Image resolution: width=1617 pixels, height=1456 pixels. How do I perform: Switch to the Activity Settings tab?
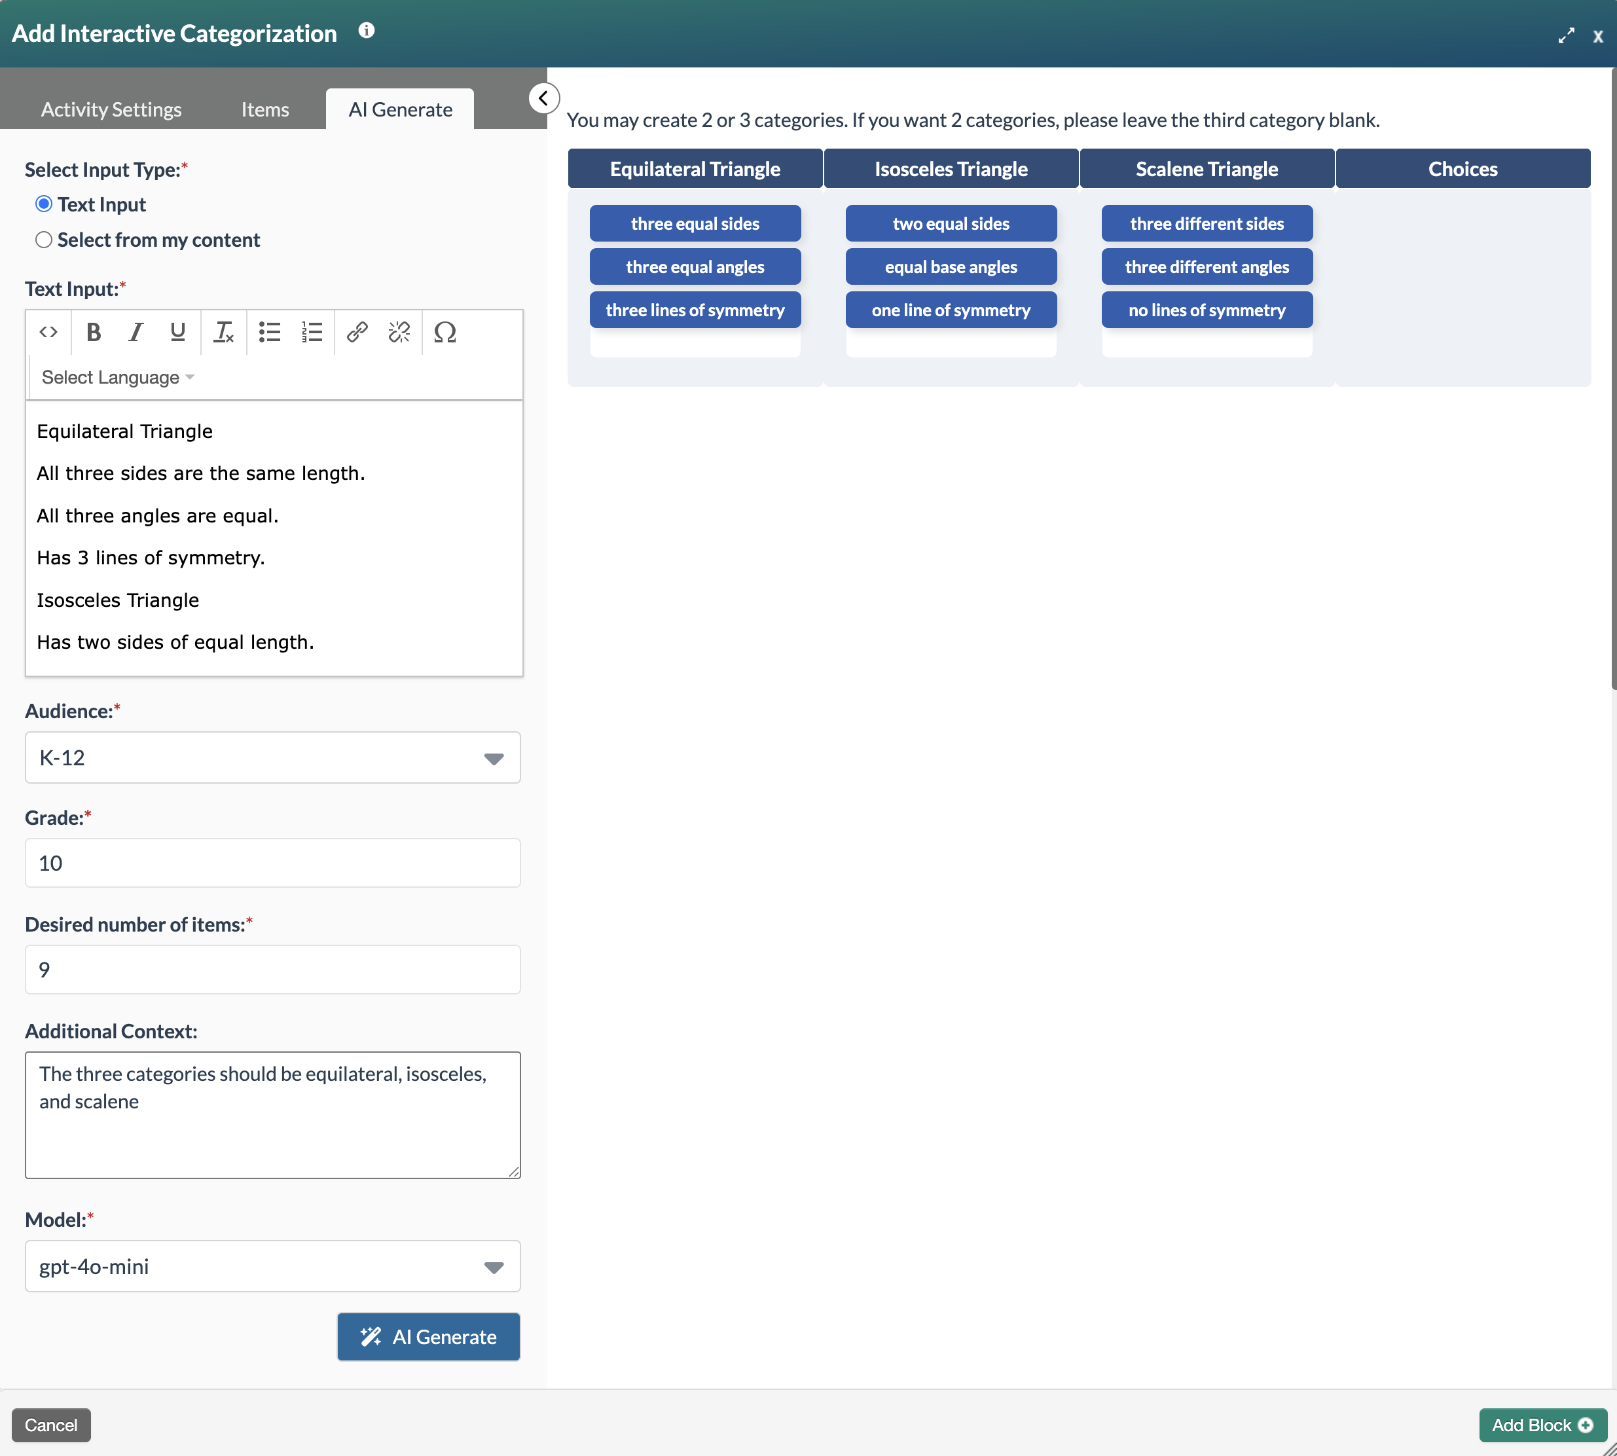[111, 109]
